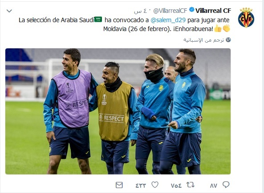Open the Villarreal CF crest avatar
Viewport: 264px width, 193px height.
(x=246, y=18)
